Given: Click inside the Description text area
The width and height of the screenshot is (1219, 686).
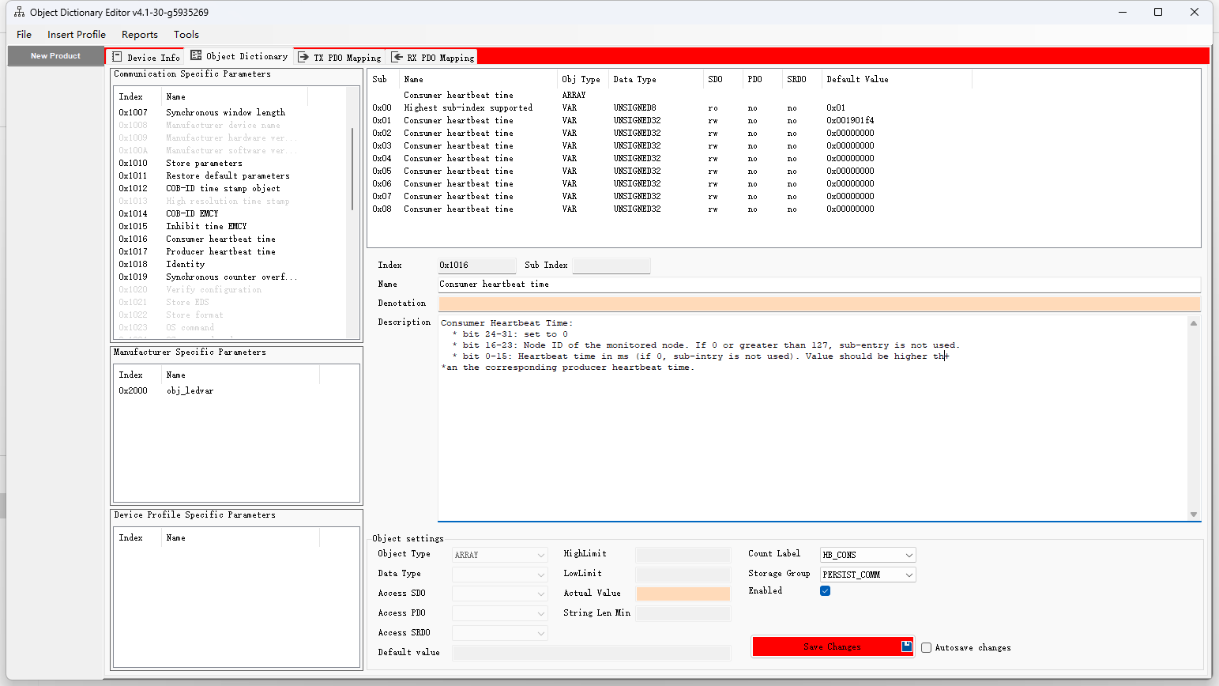Looking at the screenshot, I should click(x=813, y=418).
